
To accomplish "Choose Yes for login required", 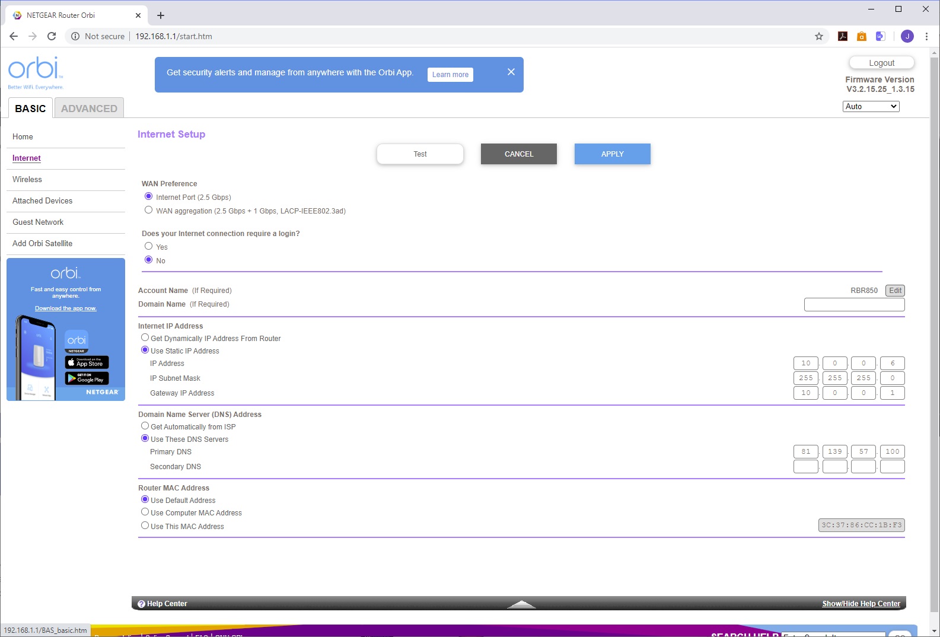I will (x=149, y=246).
